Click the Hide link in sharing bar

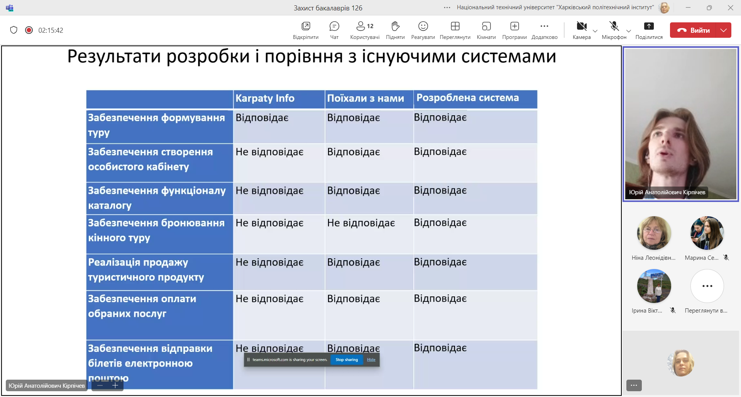click(371, 360)
